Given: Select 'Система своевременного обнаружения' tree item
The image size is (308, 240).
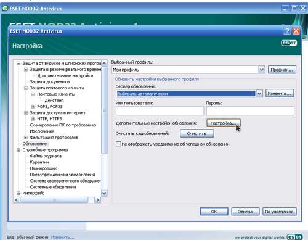Looking at the screenshot, I should [x=65, y=181].
